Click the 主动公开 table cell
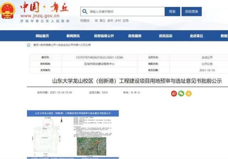The image size is (228, 159). point(207,57)
